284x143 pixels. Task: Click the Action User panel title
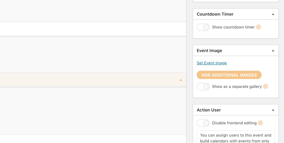[x=209, y=110]
